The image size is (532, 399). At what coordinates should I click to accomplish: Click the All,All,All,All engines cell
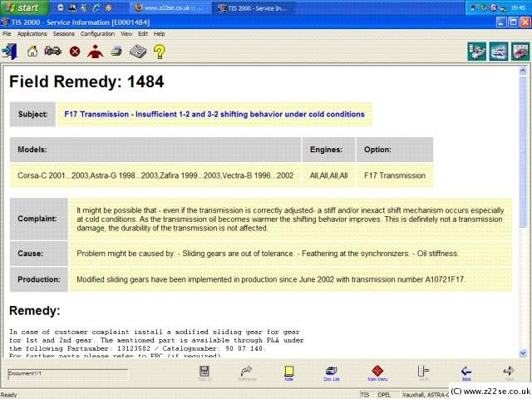[x=329, y=175]
